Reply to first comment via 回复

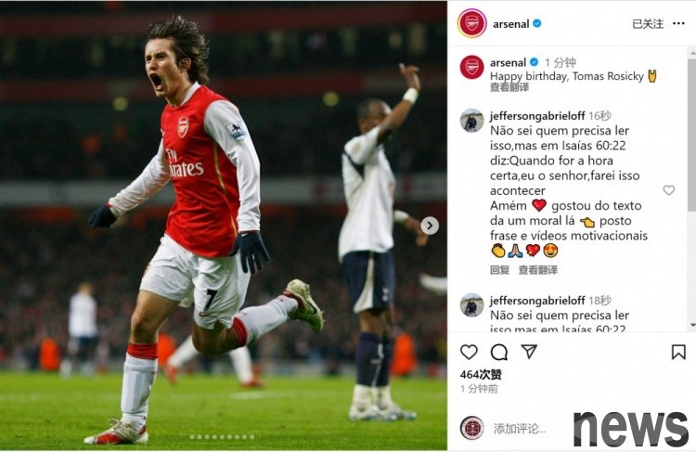(499, 270)
